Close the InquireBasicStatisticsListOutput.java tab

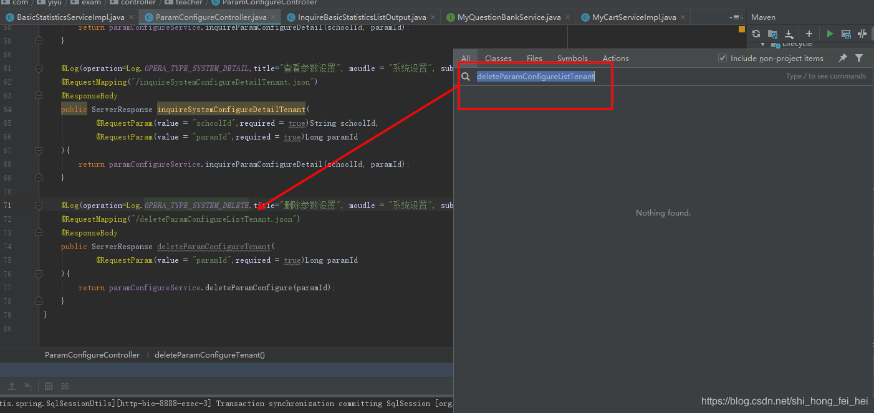tap(432, 17)
